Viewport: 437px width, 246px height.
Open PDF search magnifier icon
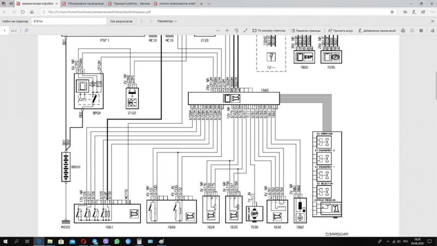click(x=27, y=31)
